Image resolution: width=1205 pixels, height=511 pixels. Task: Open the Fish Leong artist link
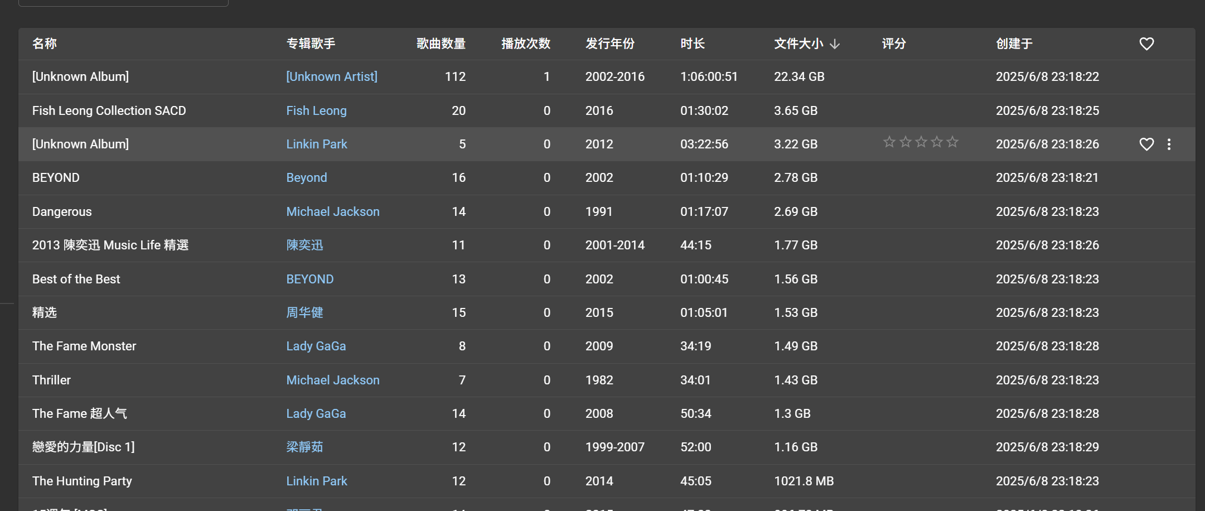(x=316, y=110)
